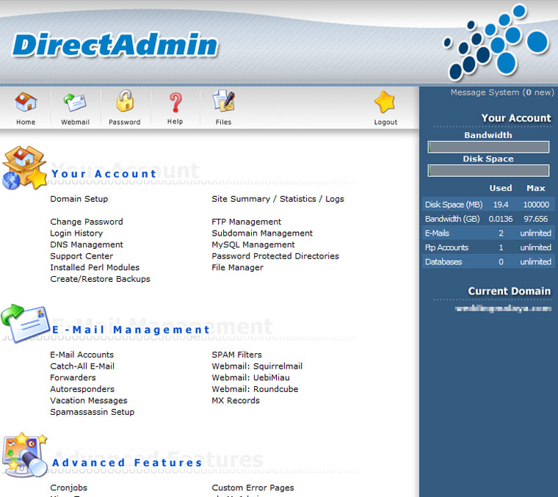Open the Help question mark icon

(x=175, y=103)
